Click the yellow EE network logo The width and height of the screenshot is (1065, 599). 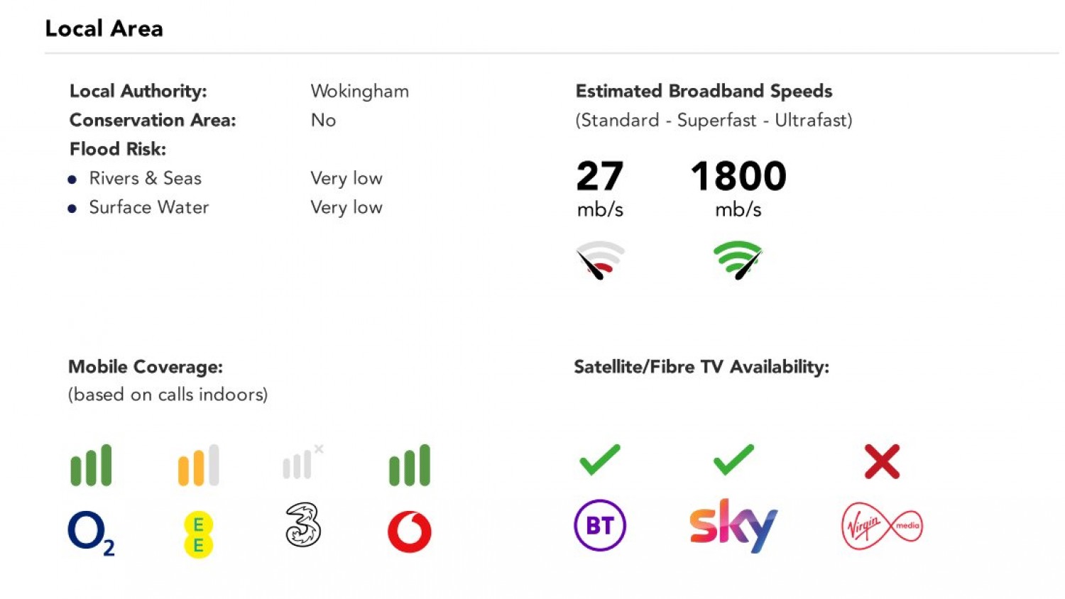point(199,534)
